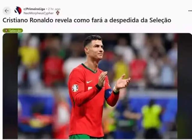Open the three-dots post options menu
This screenshot has width=192, height=140.
[190, 11]
